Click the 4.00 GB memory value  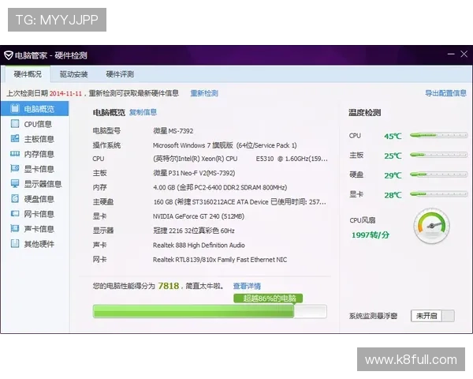pyautogui.click(x=220, y=187)
